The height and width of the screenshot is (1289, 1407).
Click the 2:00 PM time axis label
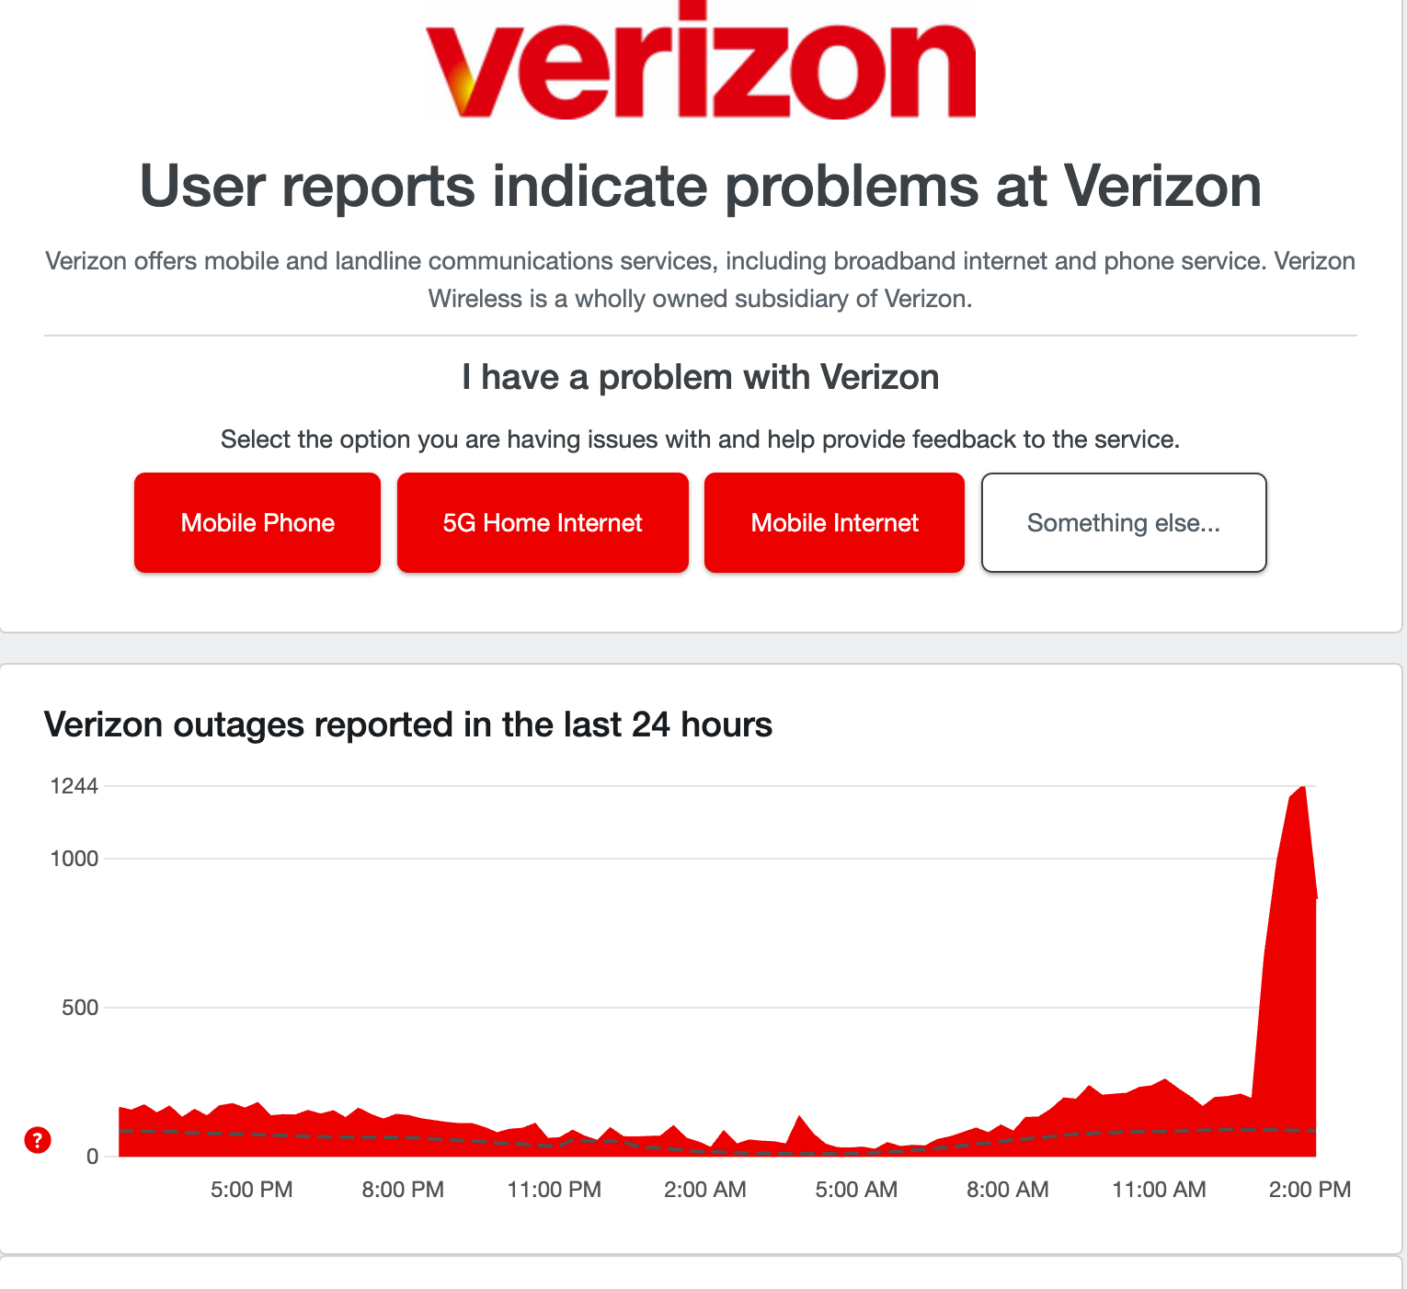point(1310,1190)
